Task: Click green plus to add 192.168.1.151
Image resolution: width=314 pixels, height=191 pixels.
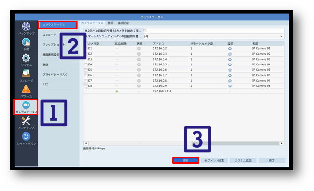Action: (117, 91)
